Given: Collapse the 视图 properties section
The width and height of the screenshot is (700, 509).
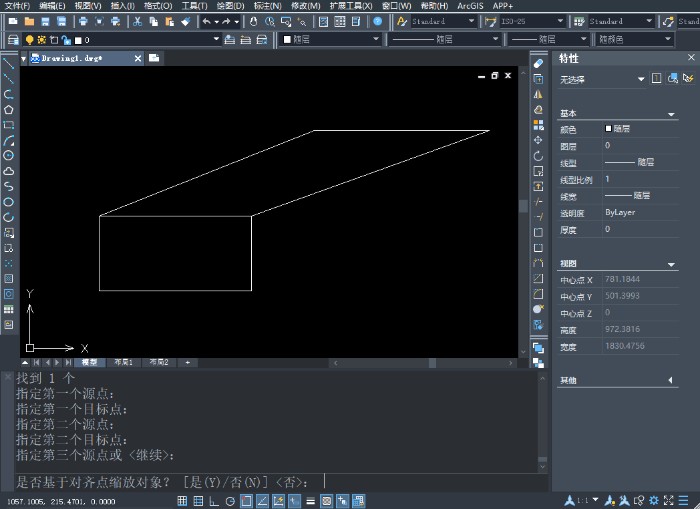Looking at the screenshot, I should click(x=671, y=265).
